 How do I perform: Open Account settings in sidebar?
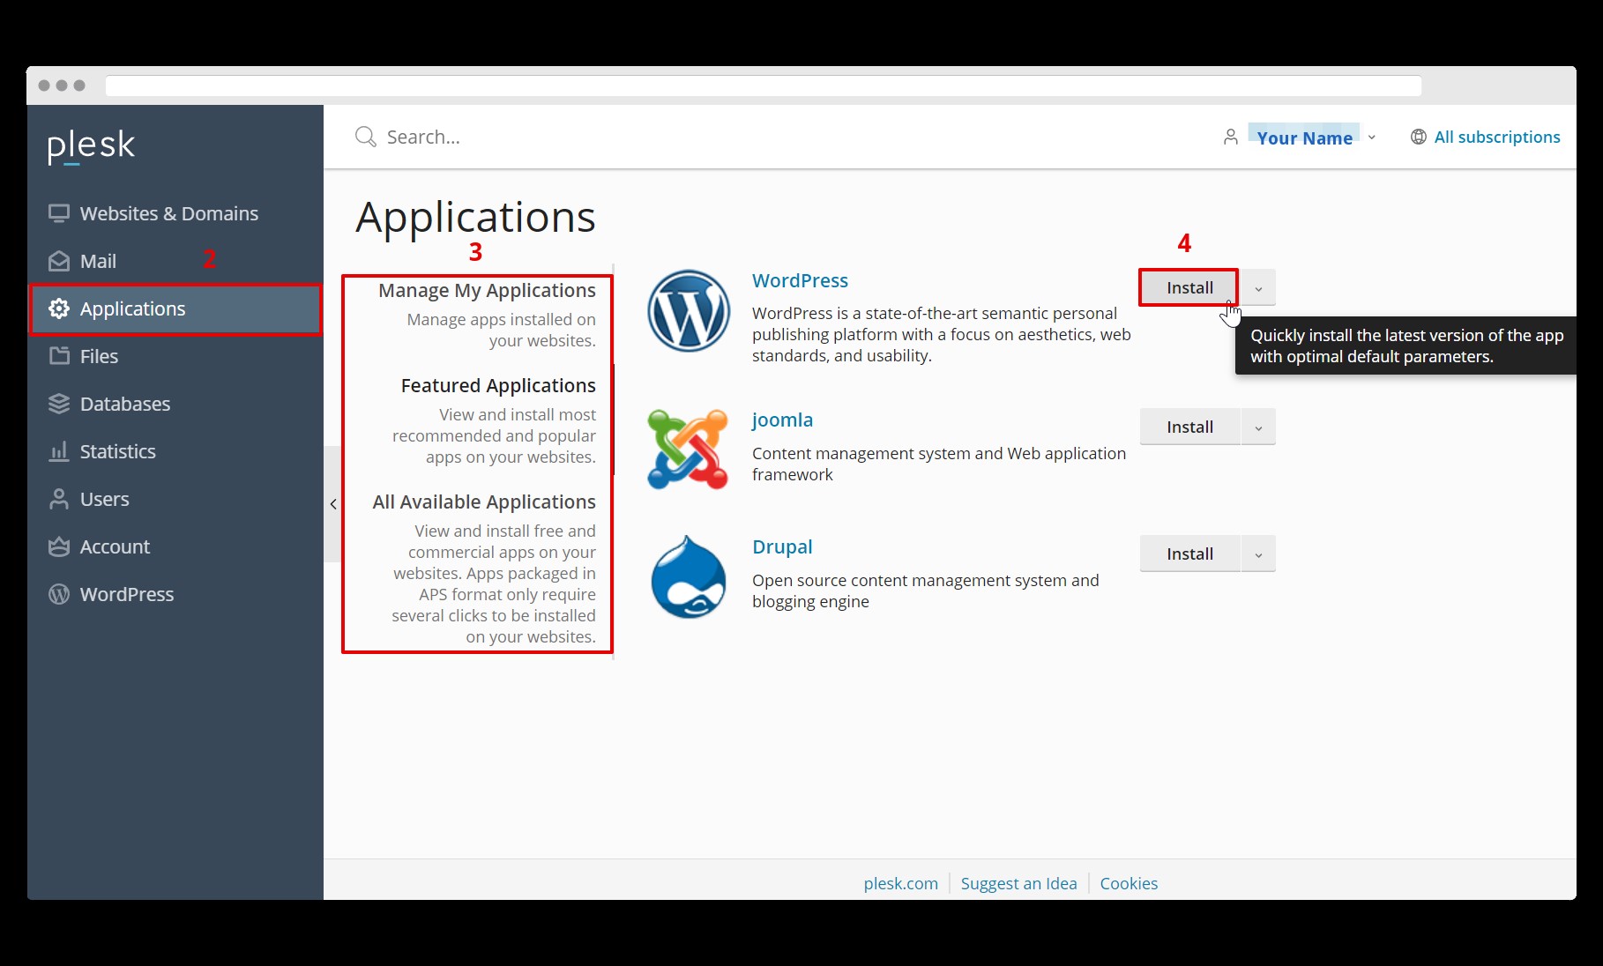tap(175, 546)
